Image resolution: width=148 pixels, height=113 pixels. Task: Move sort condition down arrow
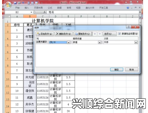point(100,34)
